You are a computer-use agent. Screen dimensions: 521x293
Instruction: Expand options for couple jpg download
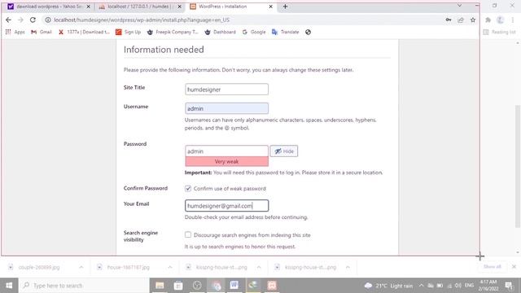(81, 267)
